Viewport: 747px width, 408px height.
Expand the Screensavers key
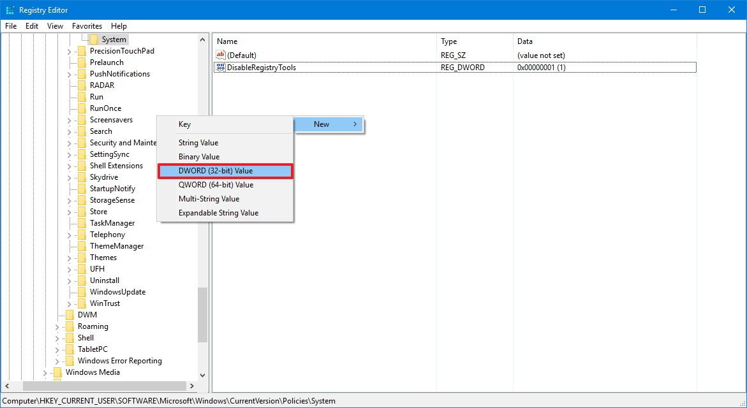tap(68, 119)
